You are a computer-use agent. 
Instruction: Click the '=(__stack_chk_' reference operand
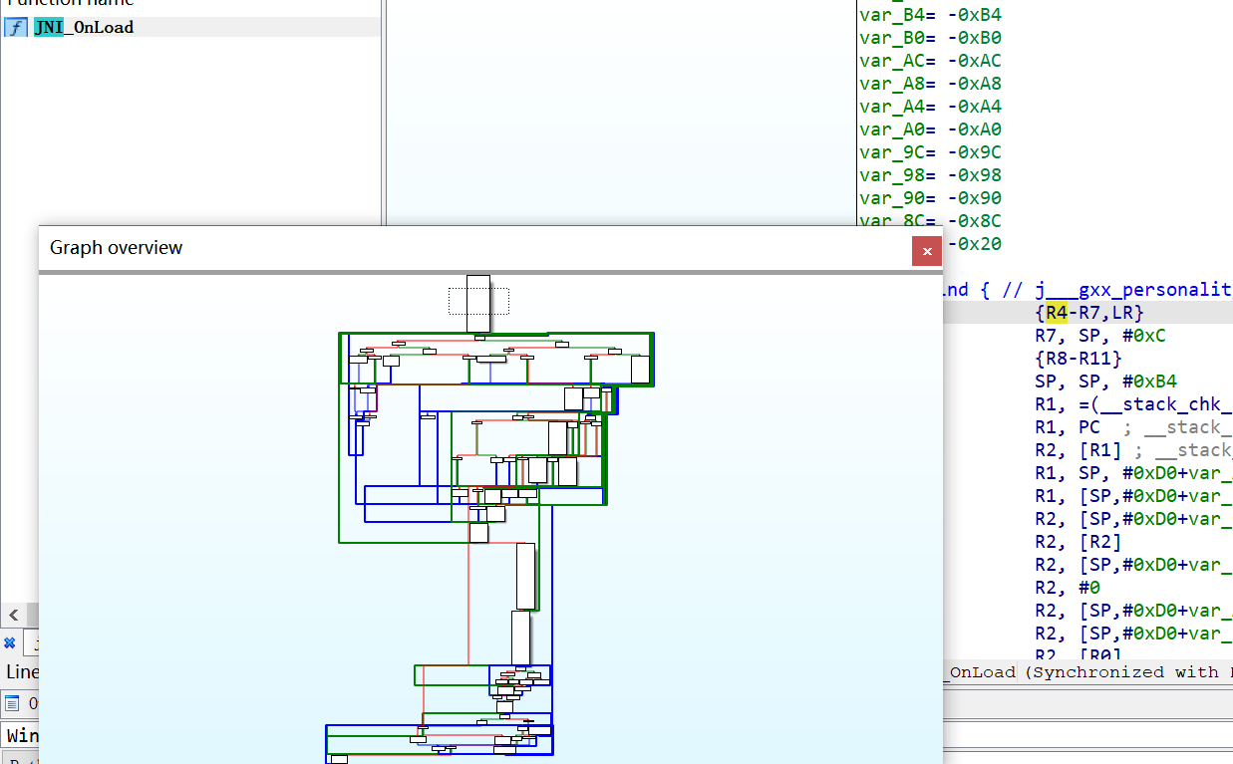pyautogui.click(x=1156, y=404)
